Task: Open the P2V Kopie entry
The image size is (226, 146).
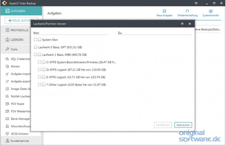Action: pyautogui.click(x=17, y=104)
